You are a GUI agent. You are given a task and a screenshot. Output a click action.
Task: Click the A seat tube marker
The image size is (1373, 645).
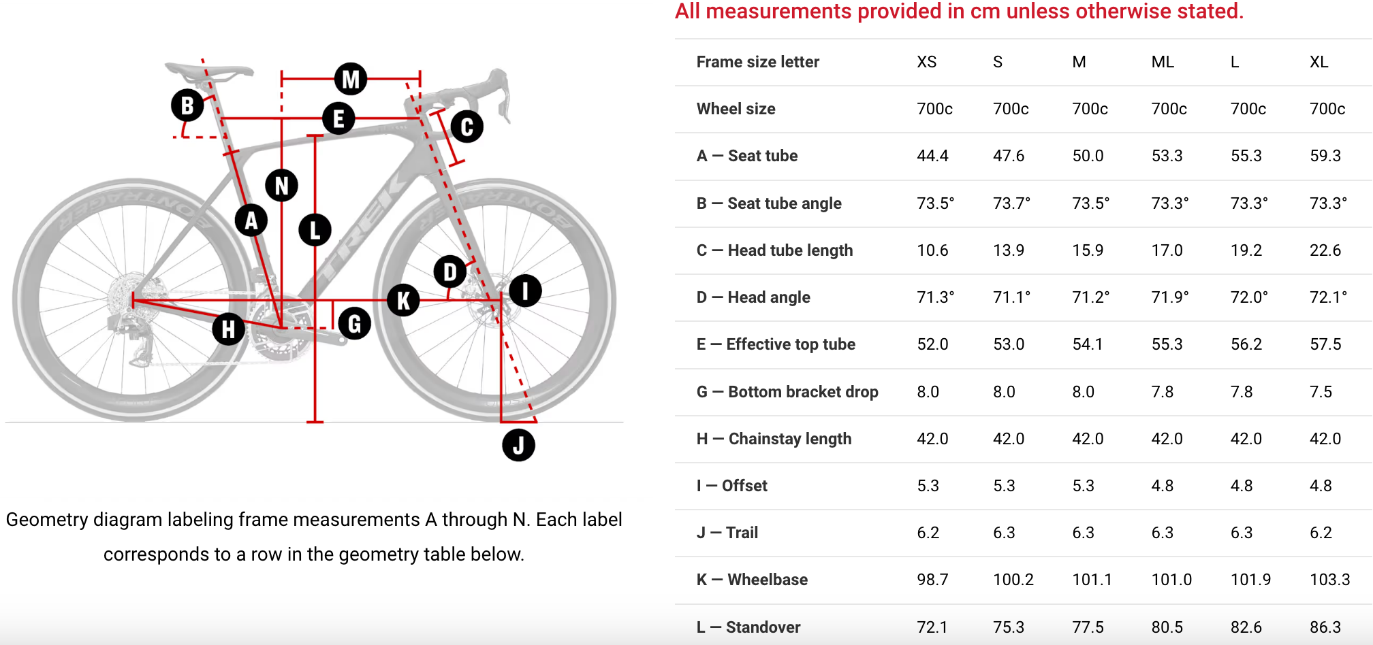pos(251,220)
